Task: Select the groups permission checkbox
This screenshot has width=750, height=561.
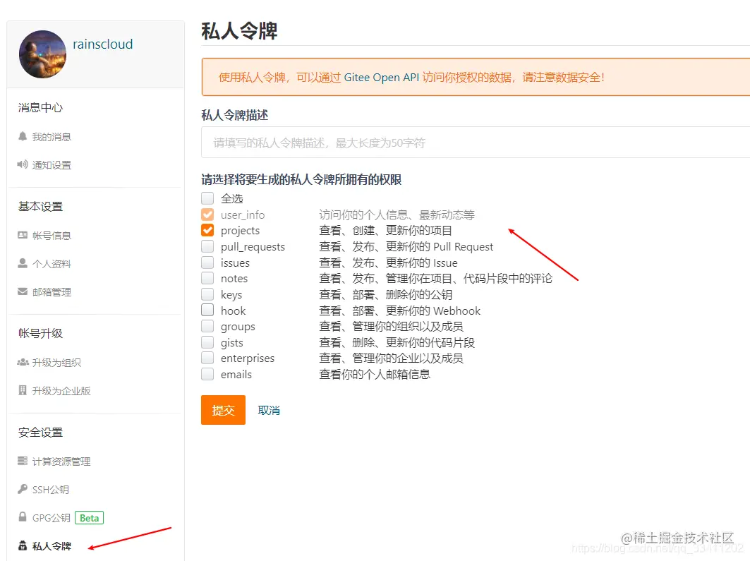Action: (207, 326)
